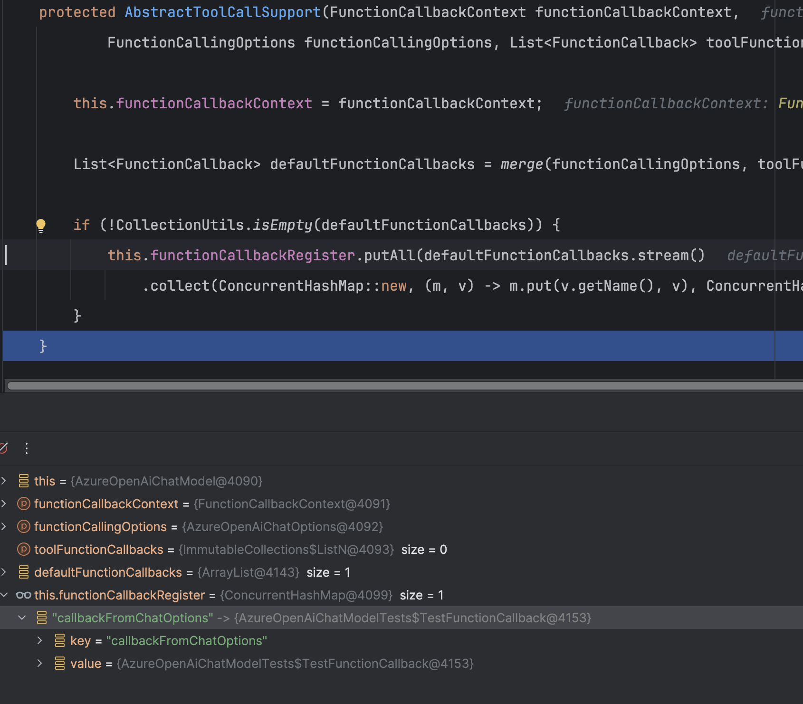Select the 'key = "callbackFromChatOptions"' row

click(x=401, y=640)
